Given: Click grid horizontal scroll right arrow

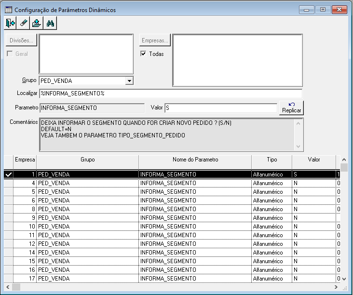Looking at the screenshot, I should coord(336,287).
